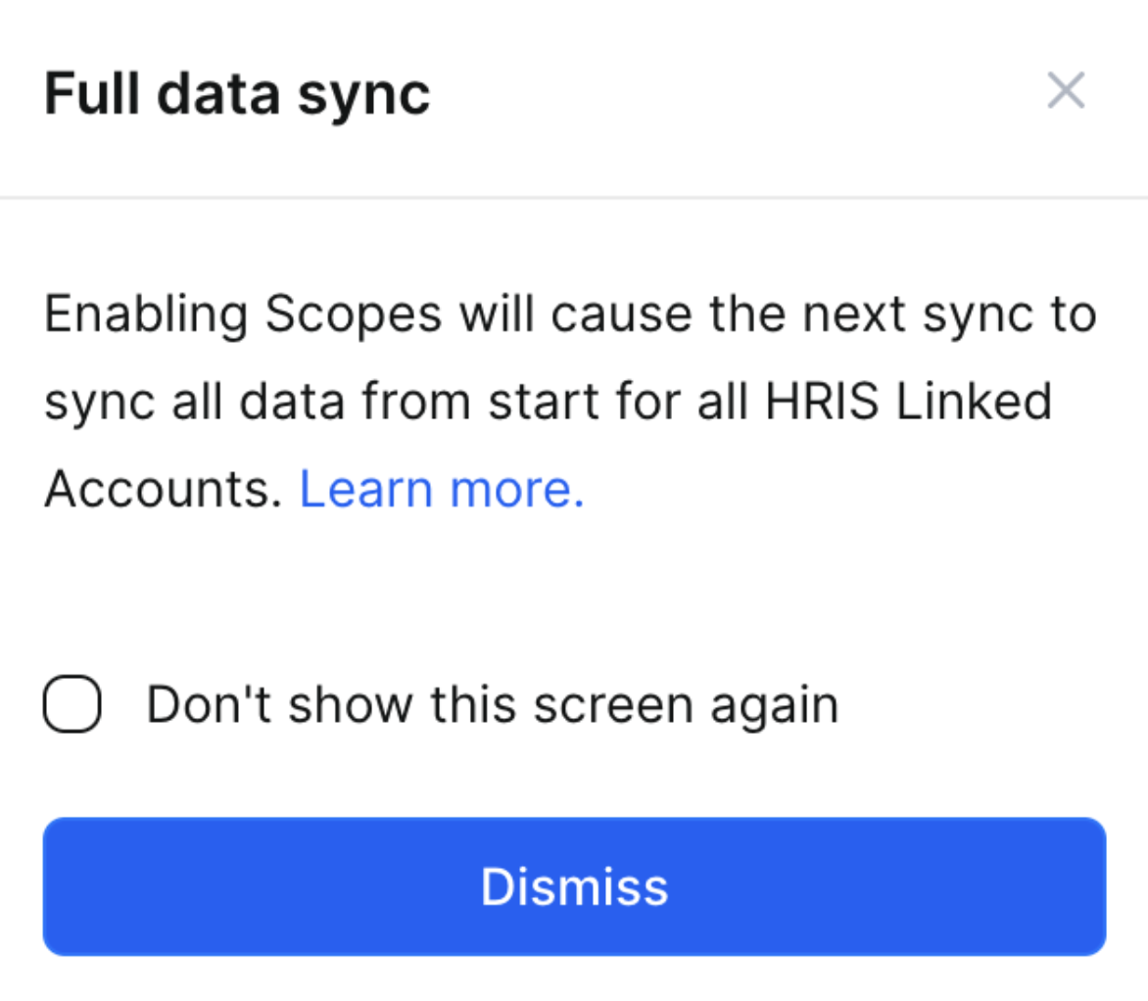The image size is (1148, 1001).
Task: Select the square checkbox above Dismiss
Action: coord(72,704)
